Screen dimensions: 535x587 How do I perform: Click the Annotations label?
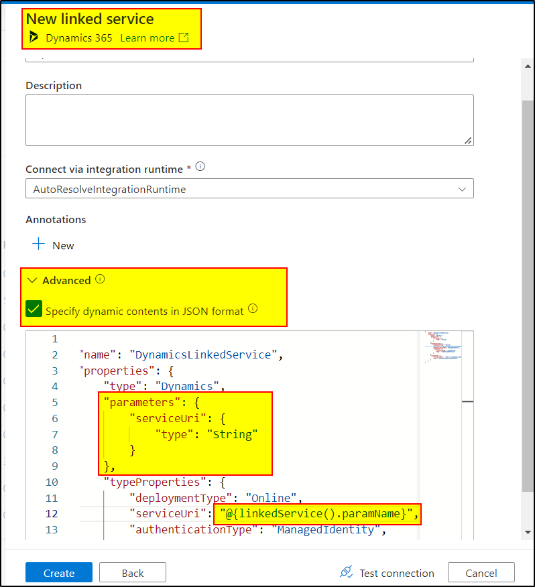[56, 219]
